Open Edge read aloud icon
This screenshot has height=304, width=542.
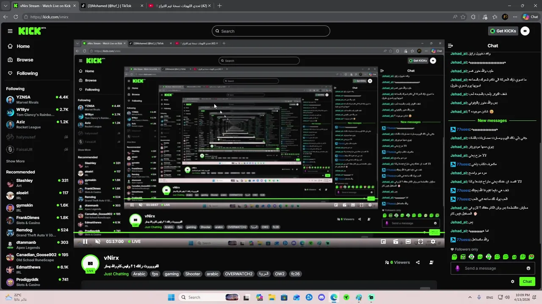(x=455, y=17)
